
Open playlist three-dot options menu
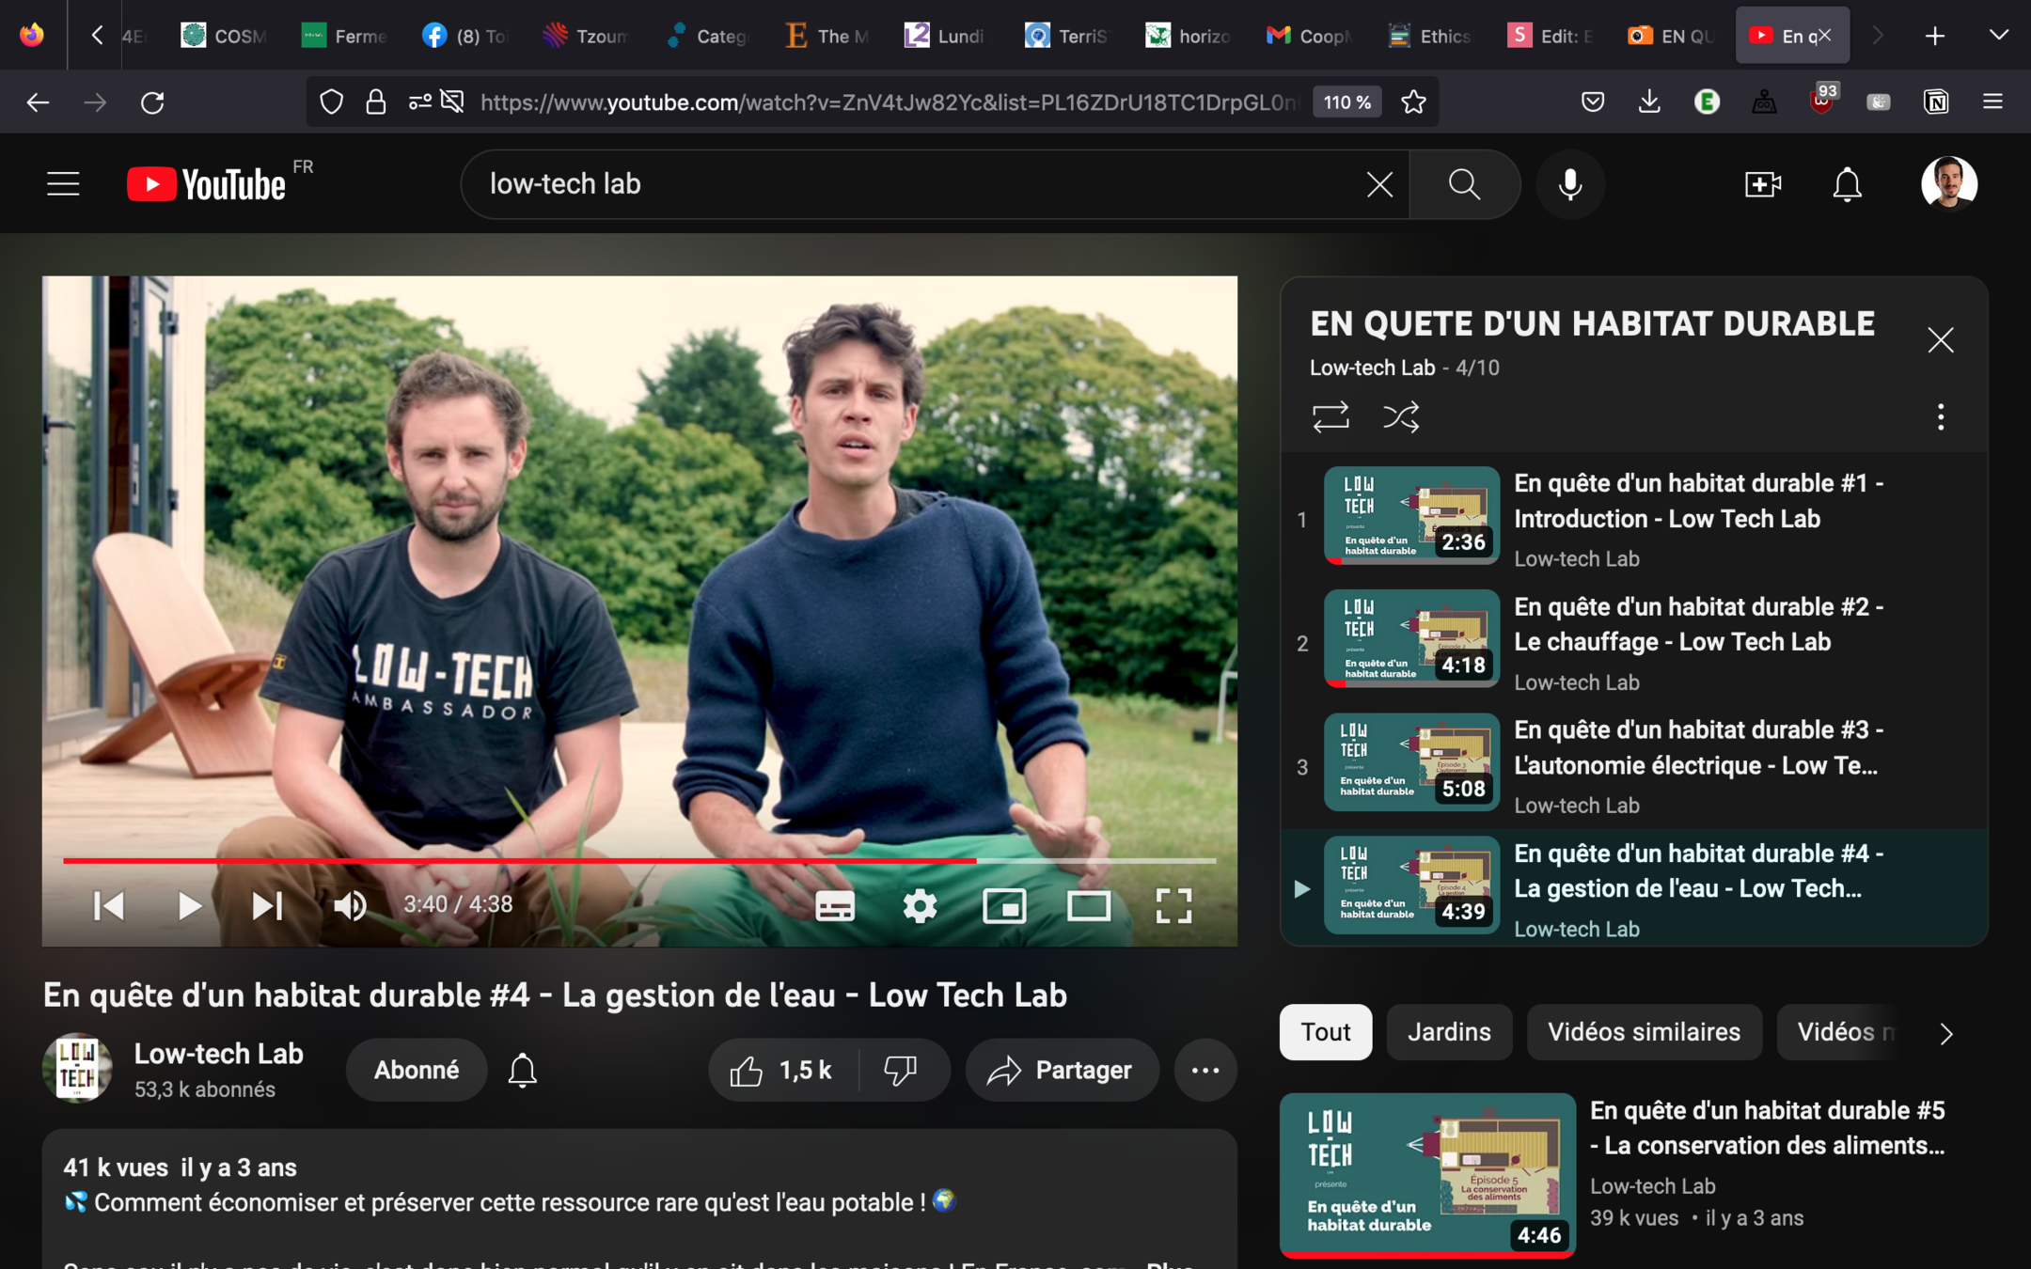coord(1941,416)
